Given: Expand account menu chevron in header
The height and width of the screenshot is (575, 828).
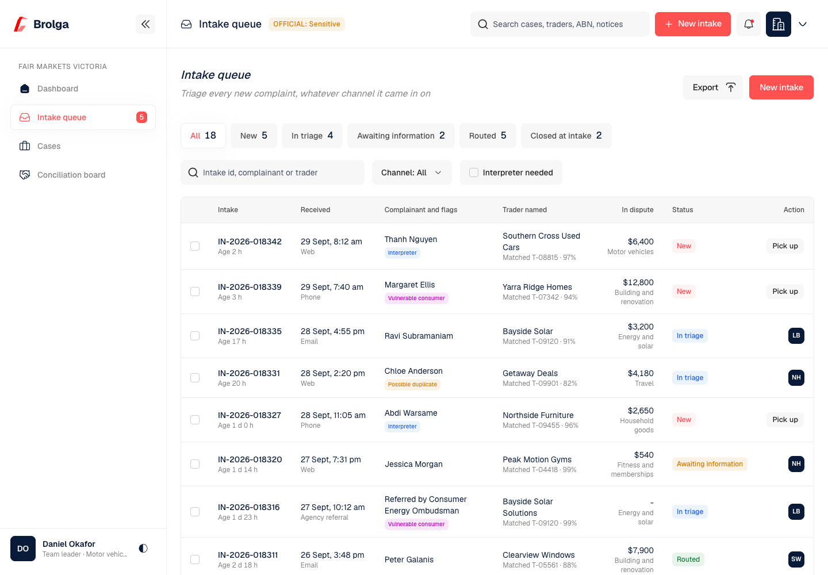Looking at the screenshot, I should click(x=803, y=24).
